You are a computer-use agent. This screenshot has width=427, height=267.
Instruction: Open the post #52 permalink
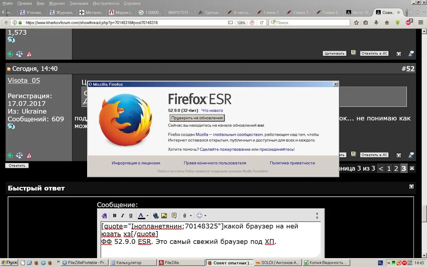pos(410,69)
